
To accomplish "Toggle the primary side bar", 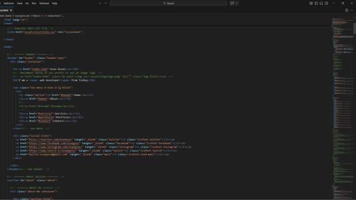I will pyautogui.click(x=316, y=3).
